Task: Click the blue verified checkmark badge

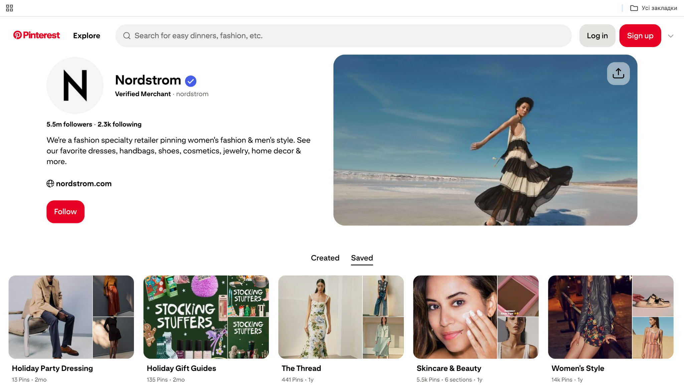Action: coord(191,81)
